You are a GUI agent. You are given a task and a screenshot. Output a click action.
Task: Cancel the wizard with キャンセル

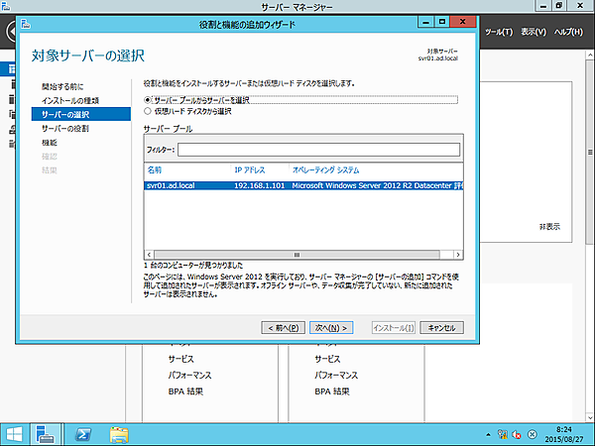tap(440, 327)
